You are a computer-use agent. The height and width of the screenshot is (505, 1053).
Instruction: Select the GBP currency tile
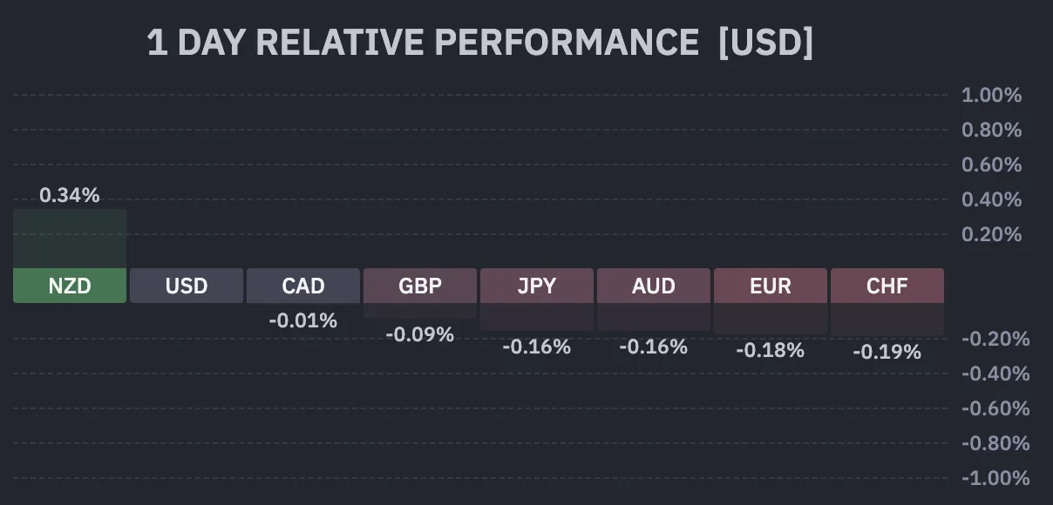click(420, 286)
